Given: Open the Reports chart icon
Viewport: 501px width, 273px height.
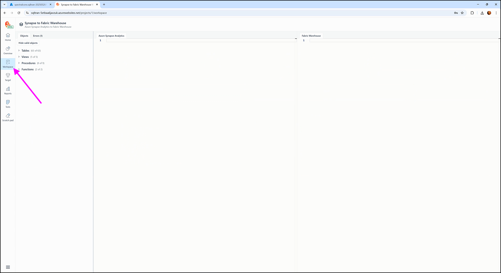Looking at the screenshot, I should [x=8, y=89].
